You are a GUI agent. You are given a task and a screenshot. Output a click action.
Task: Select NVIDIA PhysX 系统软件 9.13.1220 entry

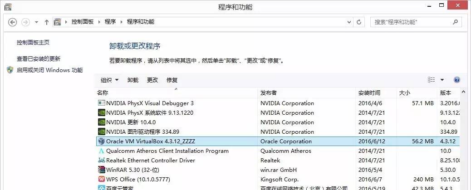[x=150, y=113]
